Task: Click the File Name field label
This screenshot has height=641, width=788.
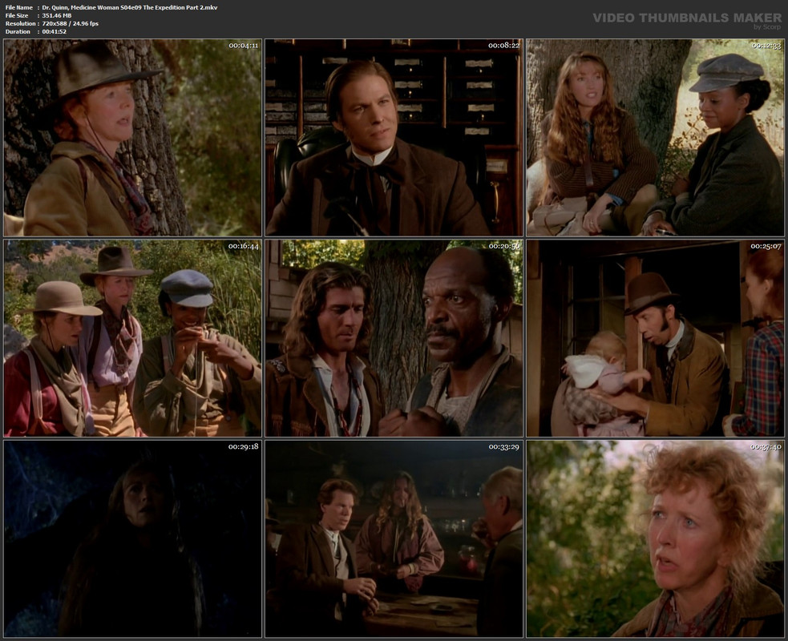Action: pos(19,7)
